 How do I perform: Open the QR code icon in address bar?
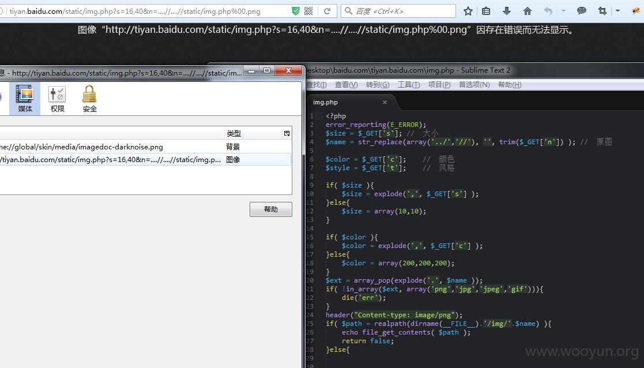(308, 11)
